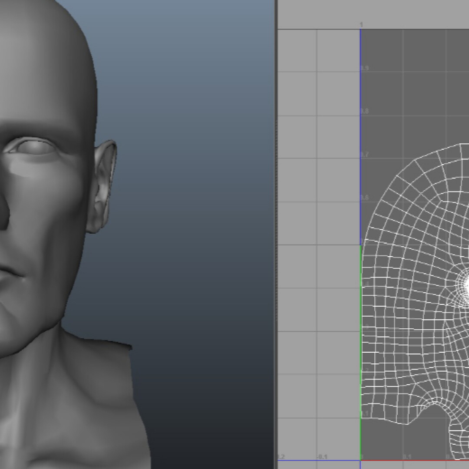Click the "1" label atop the V axis

click(x=362, y=25)
